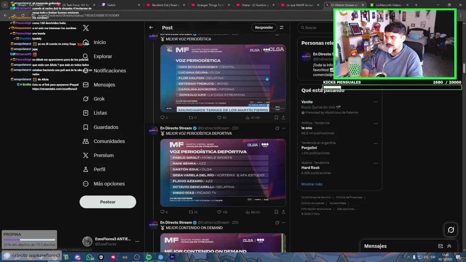Open Premium
Screen dimensions: 466x262
pos(98,155)
